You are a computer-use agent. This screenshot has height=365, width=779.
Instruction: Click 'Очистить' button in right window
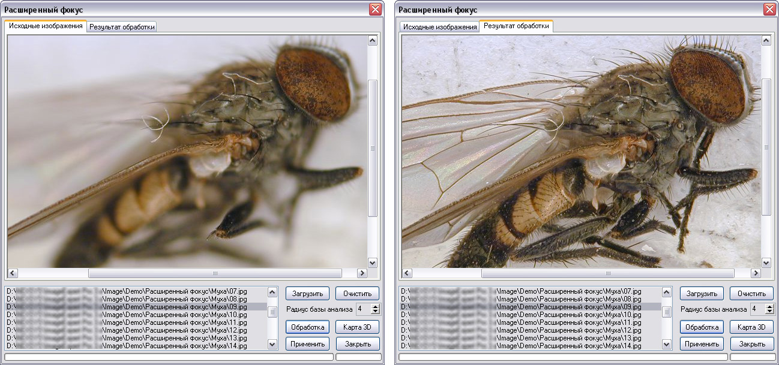coord(751,294)
